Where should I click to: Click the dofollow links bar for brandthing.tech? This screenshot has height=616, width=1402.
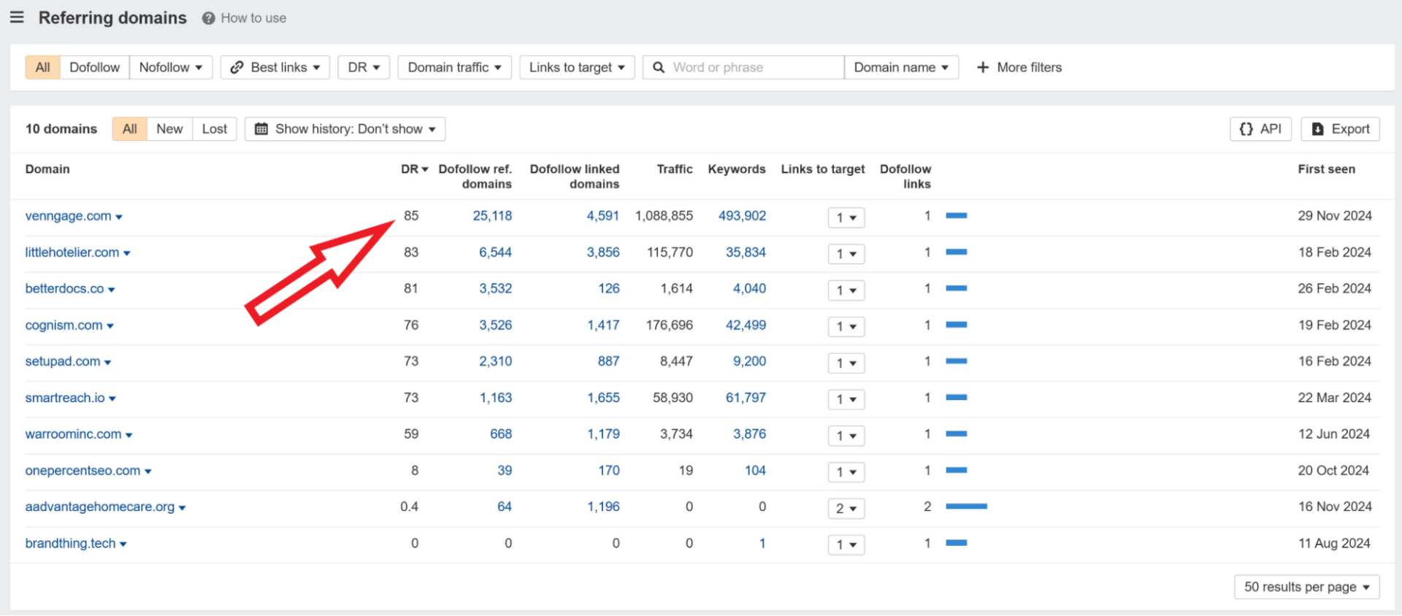pos(957,543)
